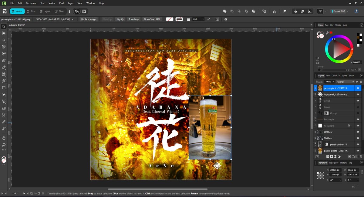The height and width of the screenshot is (197, 364).
Task: Click the boolean Subtract operation icon
Action: click(232, 11)
